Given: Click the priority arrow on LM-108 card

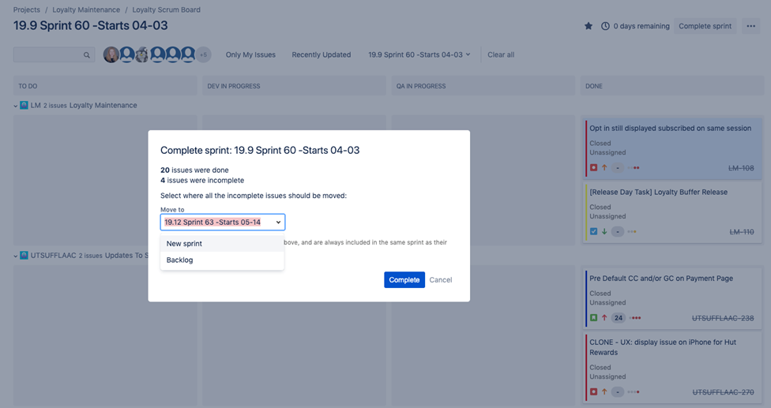Looking at the screenshot, I should click(604, 168).
